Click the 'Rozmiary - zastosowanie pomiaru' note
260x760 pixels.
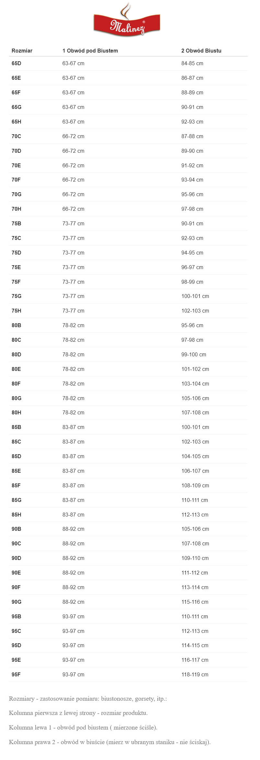click(88, 698)
